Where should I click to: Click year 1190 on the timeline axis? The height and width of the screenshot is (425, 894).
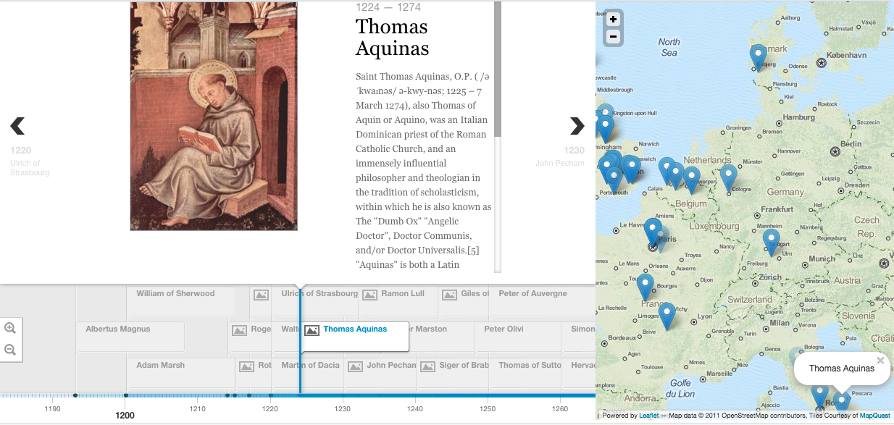(x=53, y=409)
